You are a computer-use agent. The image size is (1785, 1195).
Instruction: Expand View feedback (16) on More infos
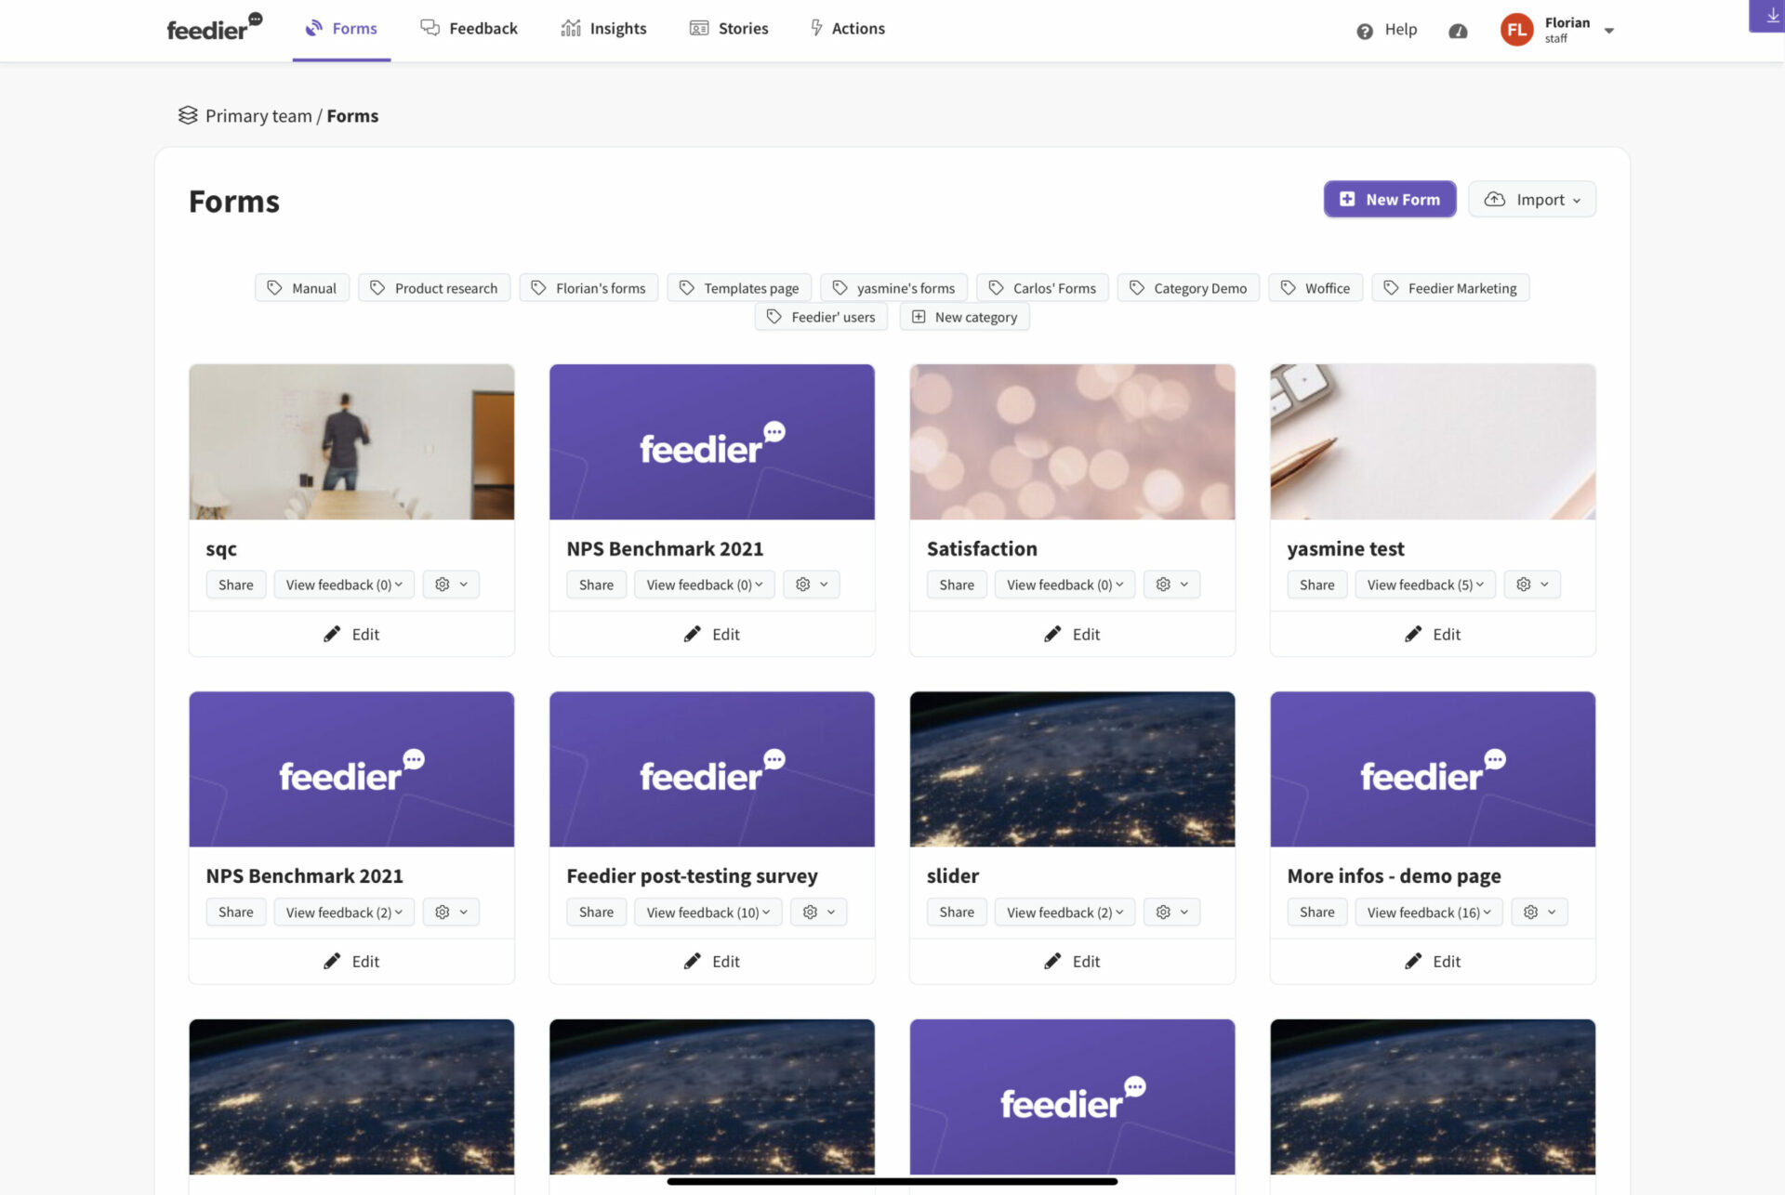pyautogui.click(x=1429, y=913)
